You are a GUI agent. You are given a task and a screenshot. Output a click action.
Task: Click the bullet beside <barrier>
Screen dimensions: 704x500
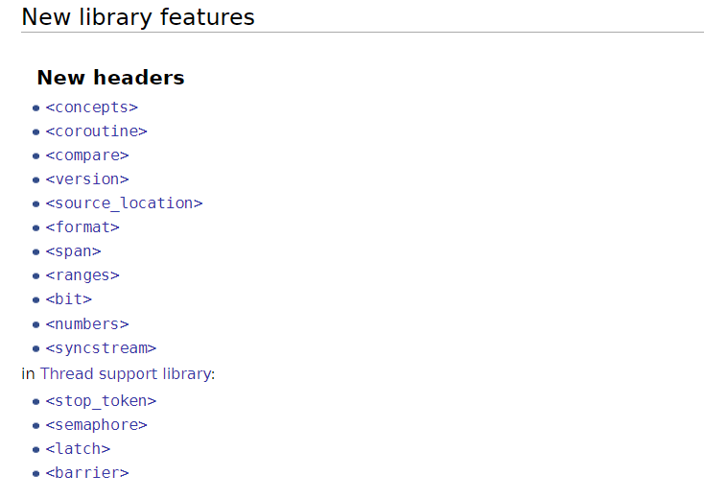click(x=35, y=473)
